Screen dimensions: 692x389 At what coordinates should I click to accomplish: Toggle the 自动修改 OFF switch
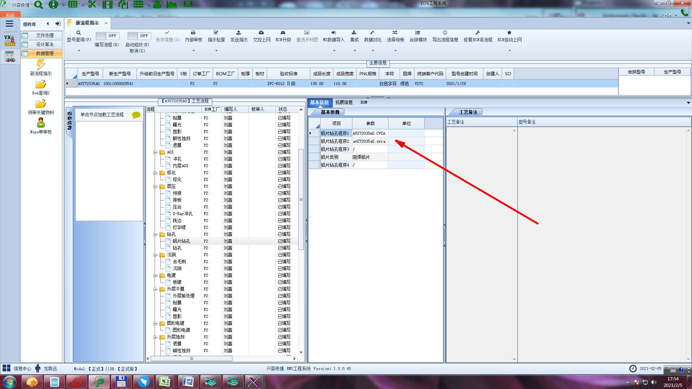pos(139,36)
